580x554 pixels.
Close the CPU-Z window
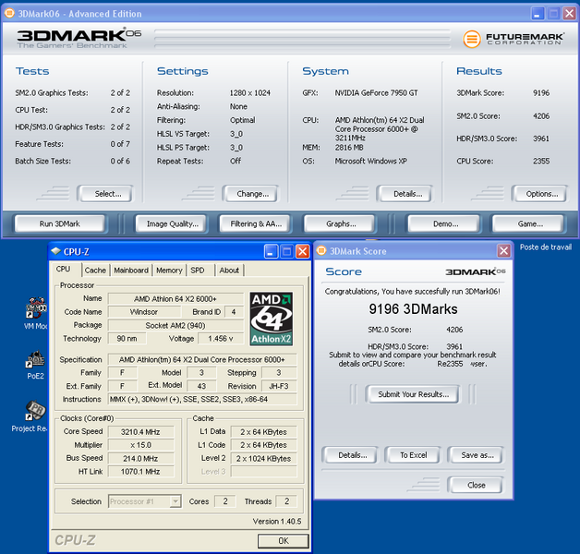(303, 251)
